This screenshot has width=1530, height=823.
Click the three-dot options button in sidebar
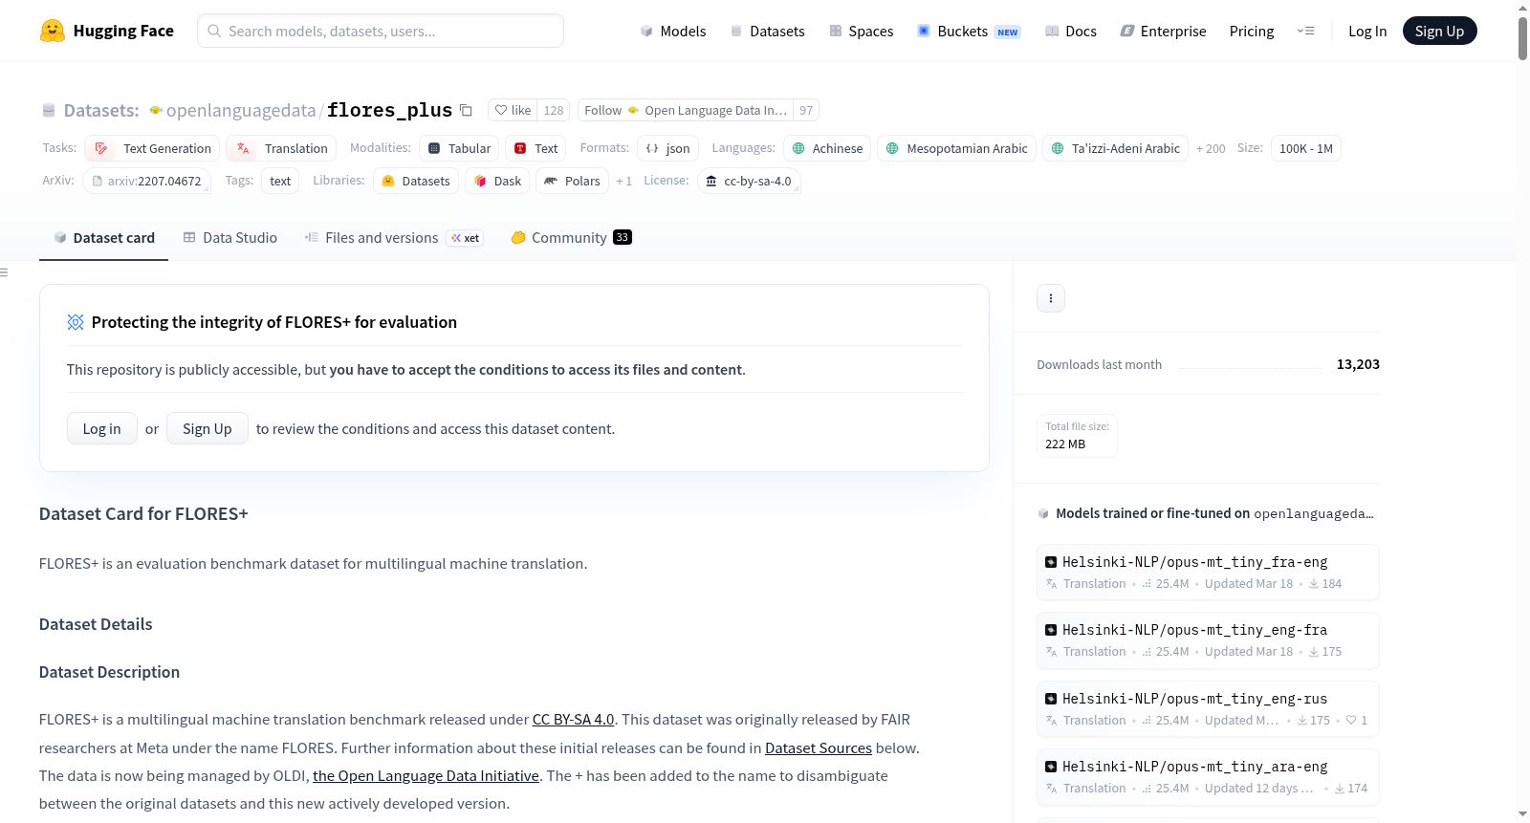click(1051, 298)
